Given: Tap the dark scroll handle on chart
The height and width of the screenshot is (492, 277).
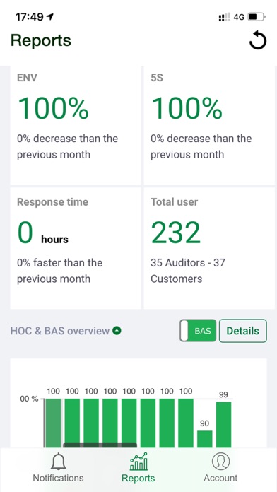Looking at the screenshot, I should [x=100, y=445].
